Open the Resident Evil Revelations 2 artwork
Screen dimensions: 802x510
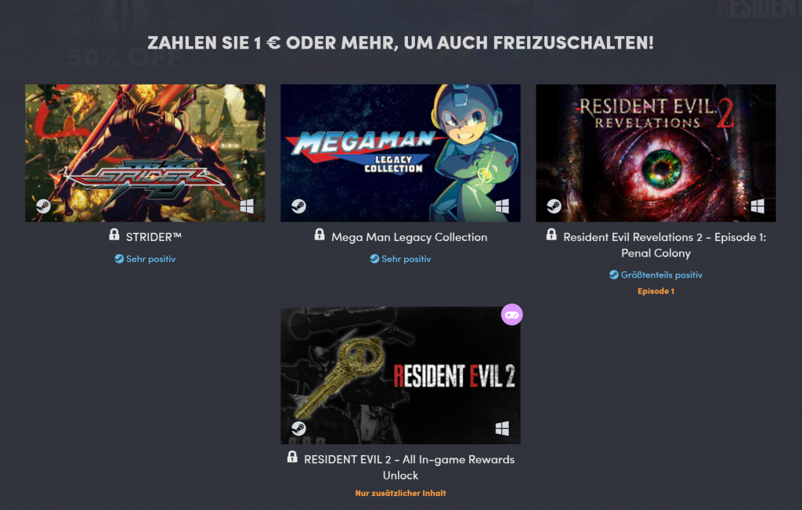point(656,153)
